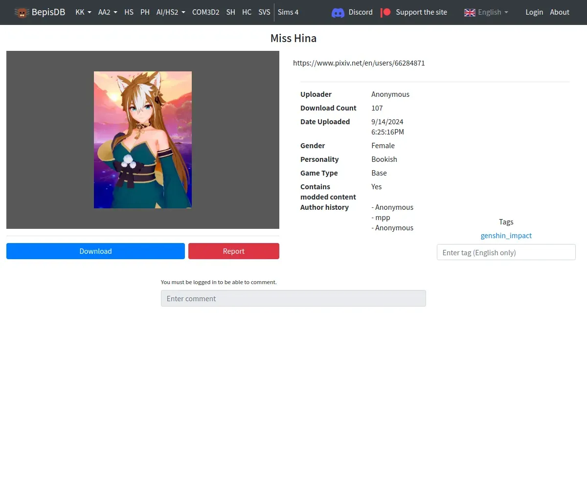Open the AI/HS2 dropdown menu

click(171, 12)
